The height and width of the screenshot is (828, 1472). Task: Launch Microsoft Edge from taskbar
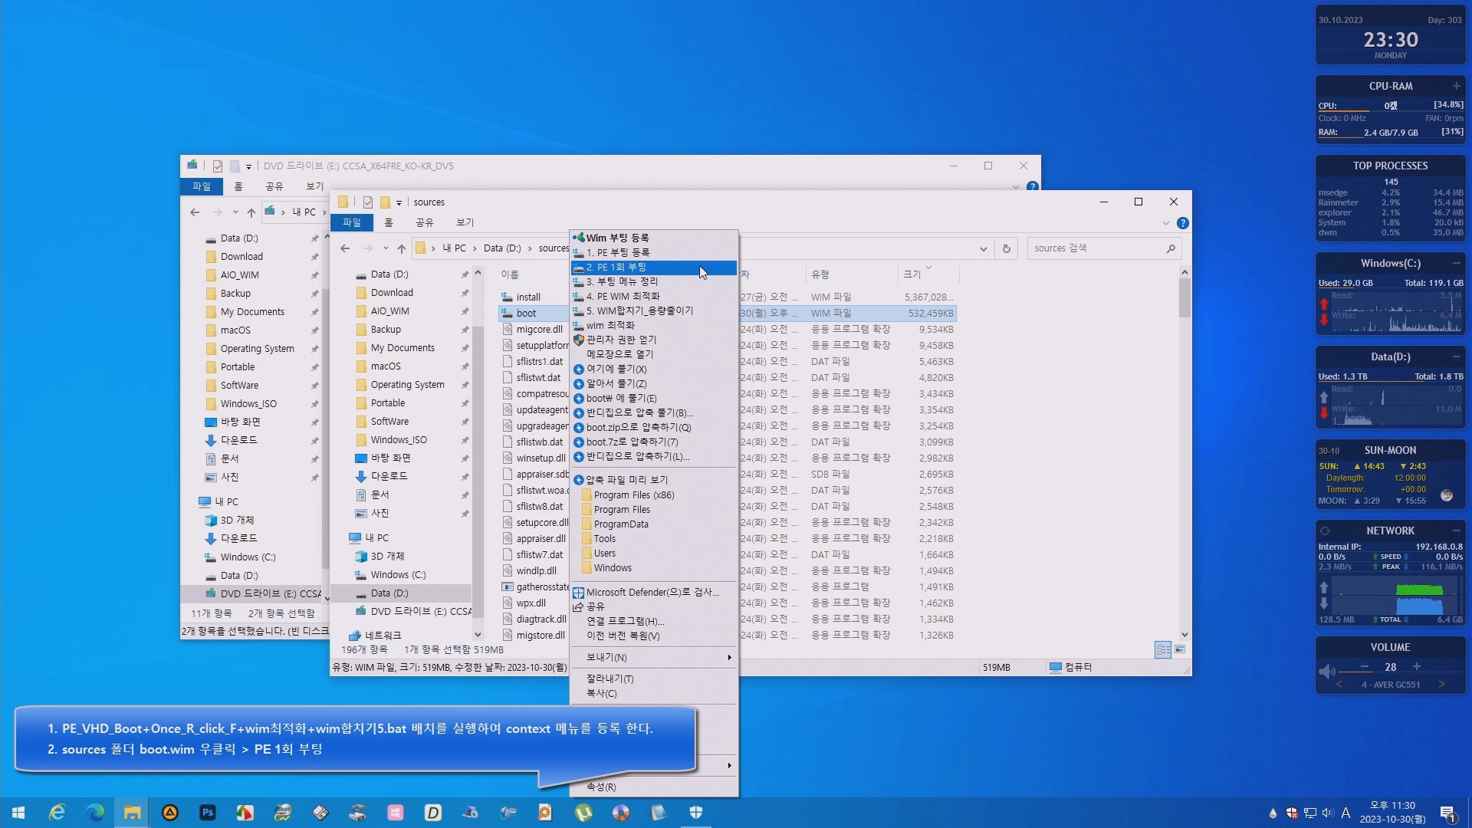point(94,813)
